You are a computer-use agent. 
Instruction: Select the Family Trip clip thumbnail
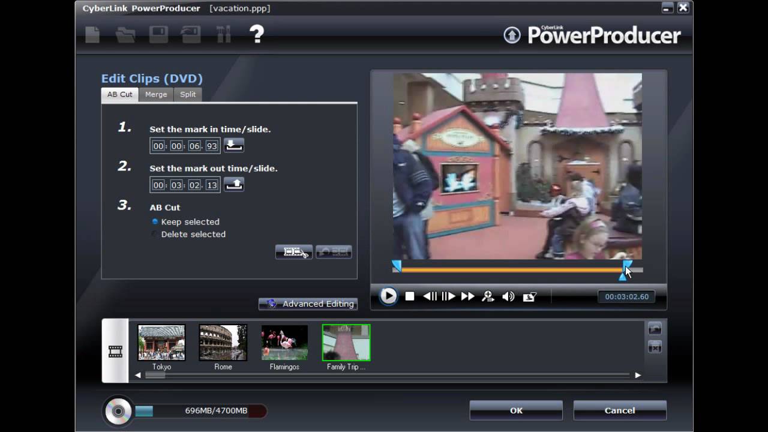coord(346,343)
